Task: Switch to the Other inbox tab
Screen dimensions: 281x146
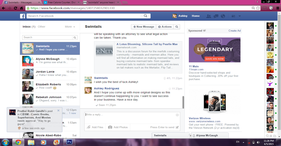Action: tap(41, 27)
